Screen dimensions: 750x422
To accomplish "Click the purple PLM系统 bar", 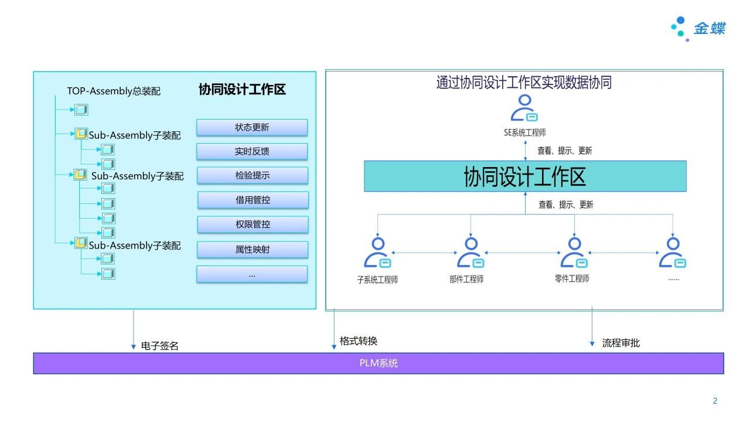I will [x=379, y=363].
